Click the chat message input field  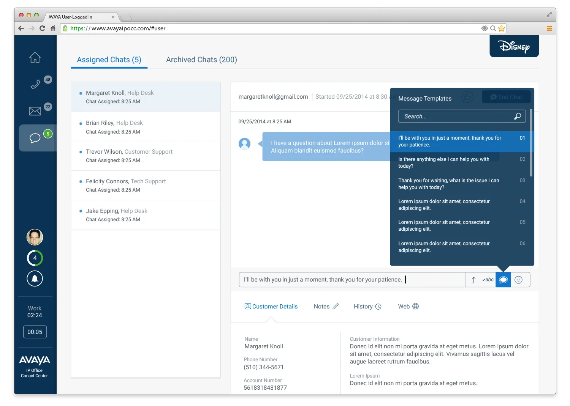[x=352, y=280]
